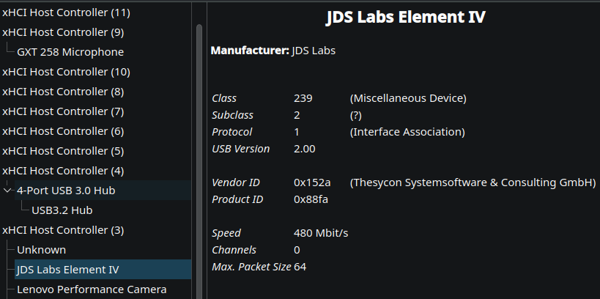This screenshot has height=299, width=600.
Task: Select xHCI Host Controller (11)
Action: [66, 12]
